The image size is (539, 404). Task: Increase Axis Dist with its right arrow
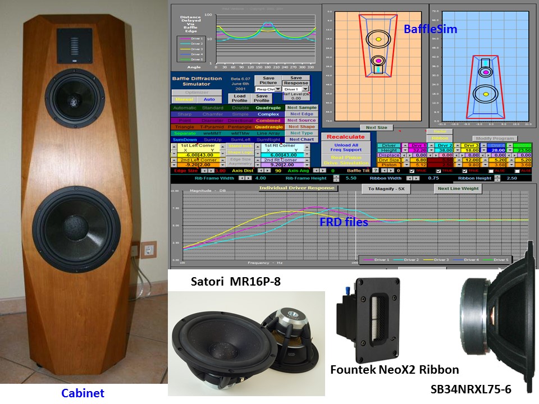pos(267,171)
